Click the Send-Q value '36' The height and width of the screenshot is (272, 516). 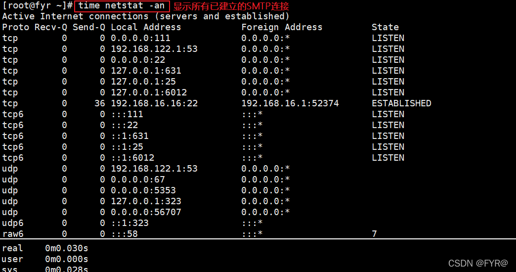[x=100, y=103]
